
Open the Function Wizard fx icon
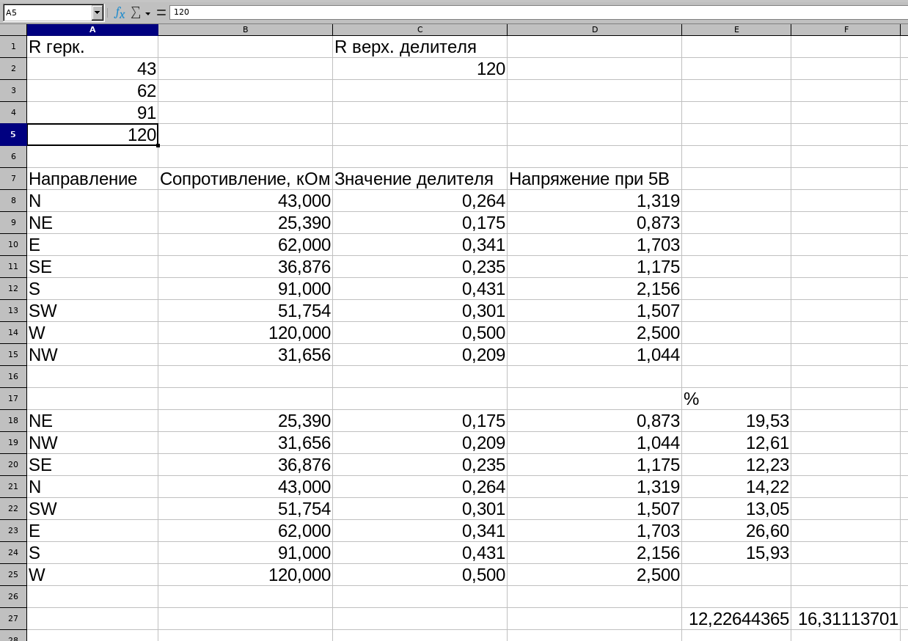coord(120,12)
